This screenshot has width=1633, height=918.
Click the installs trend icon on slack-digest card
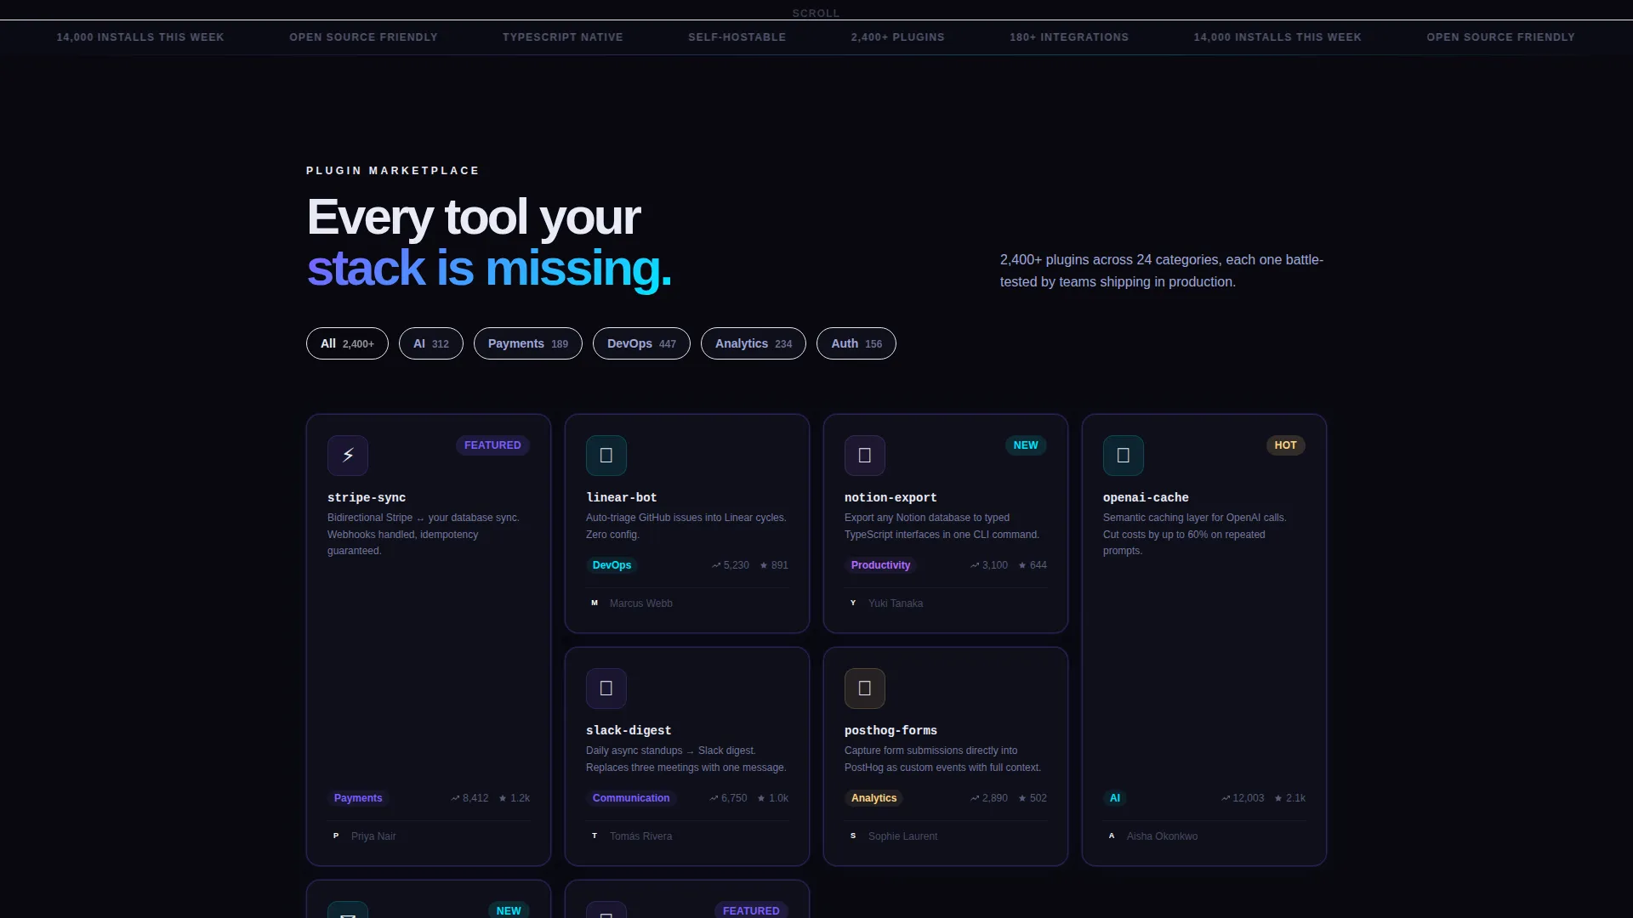pyautogui.click(x=714, y=798)
